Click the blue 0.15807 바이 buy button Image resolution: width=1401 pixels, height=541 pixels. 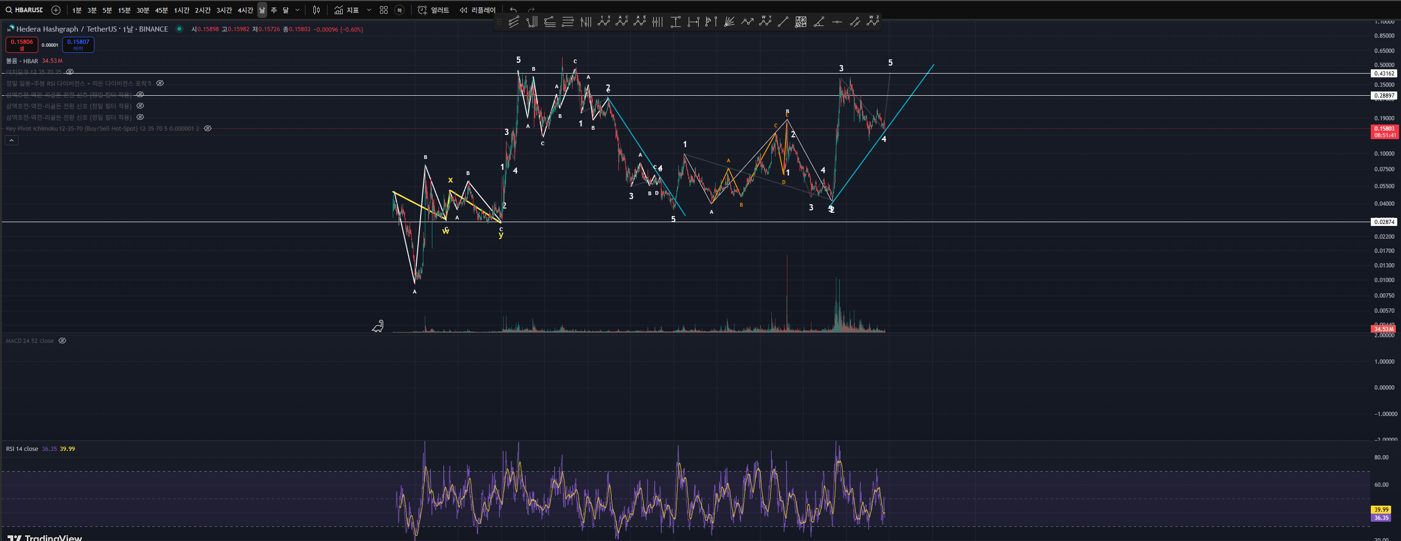point(78,44)
